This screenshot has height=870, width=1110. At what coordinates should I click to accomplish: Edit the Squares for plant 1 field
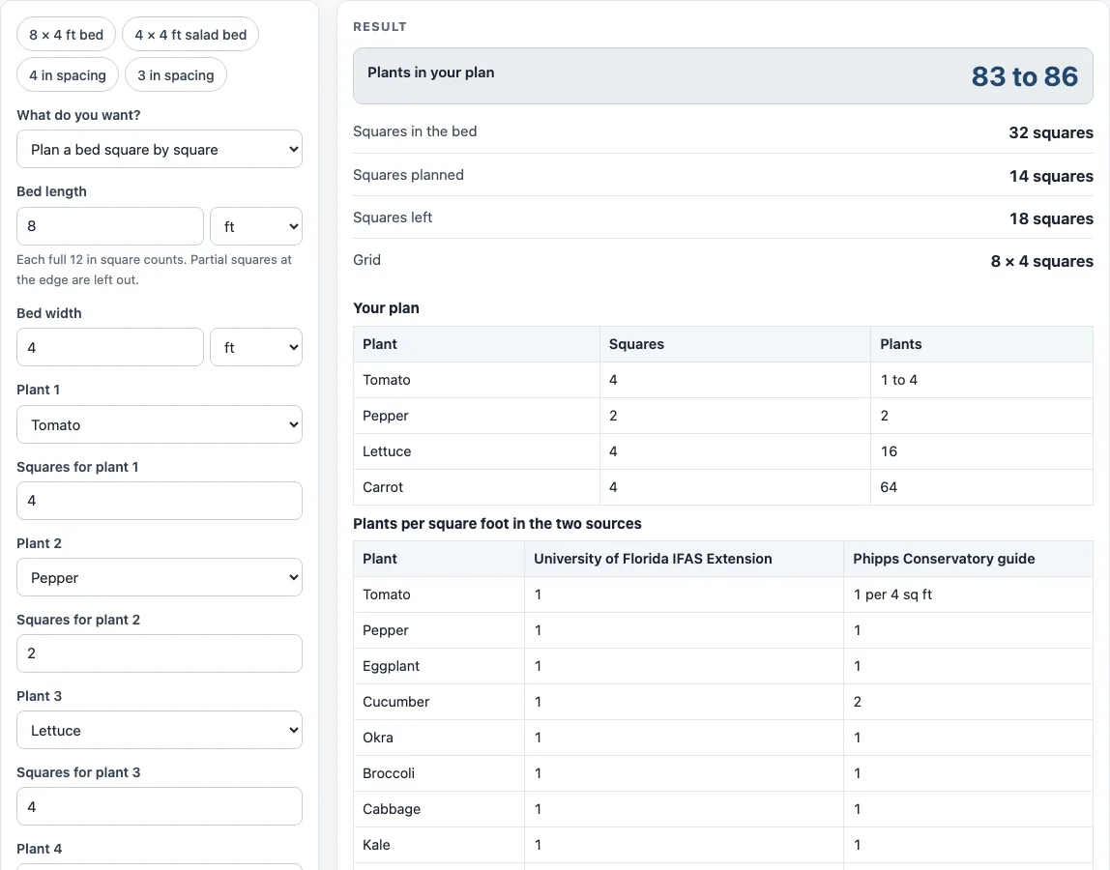pyautogui.click(x=160, y=501)
